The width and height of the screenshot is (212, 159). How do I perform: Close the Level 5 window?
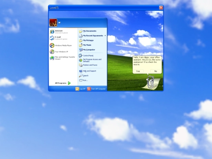161,8
